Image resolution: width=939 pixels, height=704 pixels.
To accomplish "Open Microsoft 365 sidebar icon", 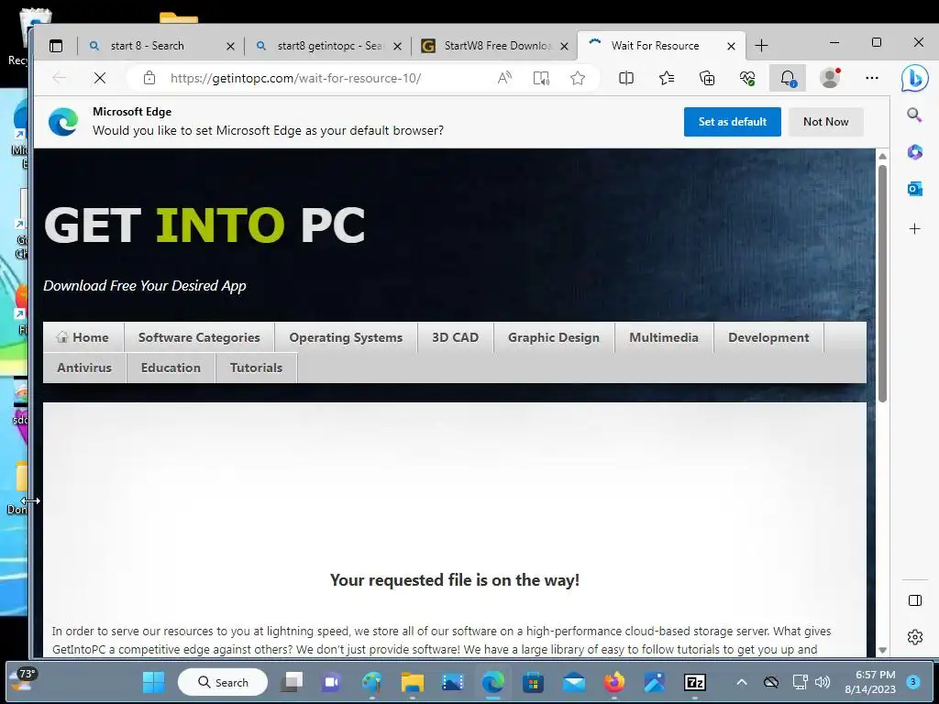I will [914, 152].
